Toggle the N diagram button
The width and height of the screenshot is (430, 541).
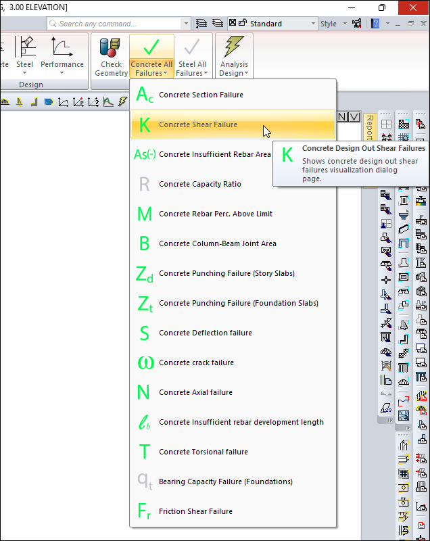[343, 116]
